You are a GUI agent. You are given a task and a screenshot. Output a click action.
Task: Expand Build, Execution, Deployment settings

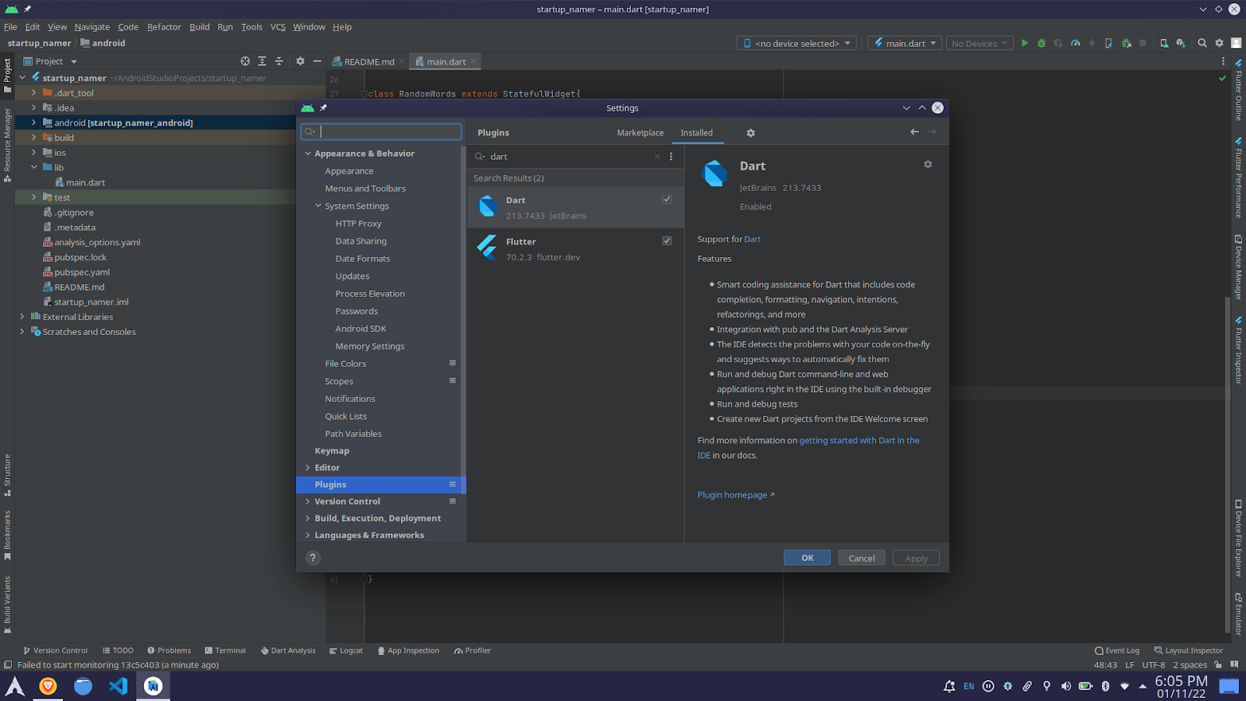pyautogui.click(x=308, y=518)
